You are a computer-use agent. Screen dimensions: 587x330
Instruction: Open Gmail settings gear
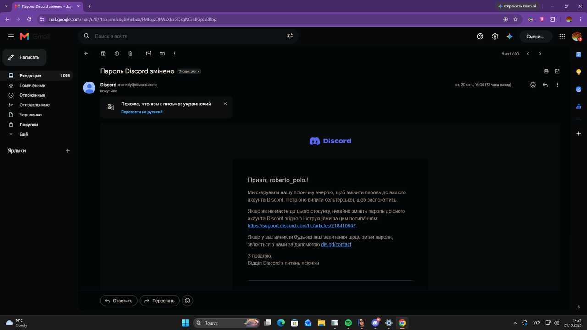(x=495, y=36)
